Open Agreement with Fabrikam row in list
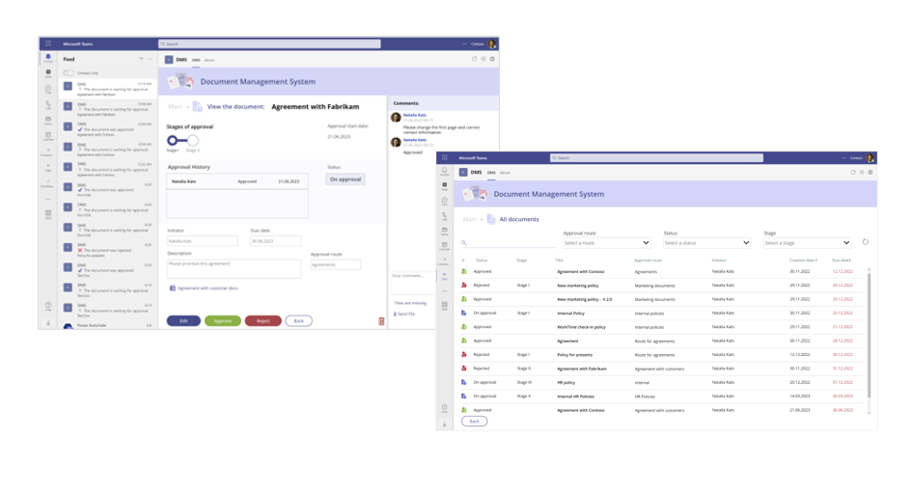The width and height of the screenshot is (912, 494). pos(663,369)
